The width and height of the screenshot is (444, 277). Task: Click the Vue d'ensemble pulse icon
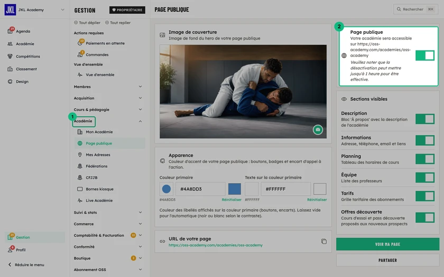80,74
